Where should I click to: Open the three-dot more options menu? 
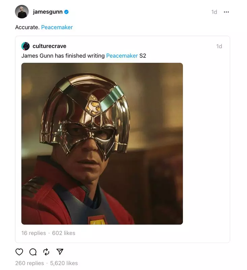coord(226,12)
